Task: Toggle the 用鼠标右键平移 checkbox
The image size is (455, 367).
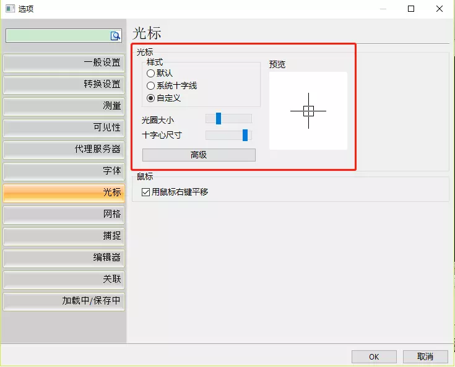Action: click(x=146, y=192)
